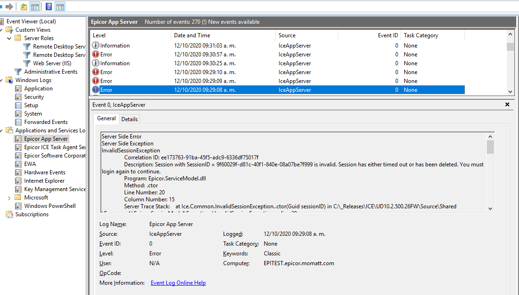The width and height of the screenshot is (519, 295).
Task: Click the event list scrollbar down arrow
Action: (x=510, y=91)
